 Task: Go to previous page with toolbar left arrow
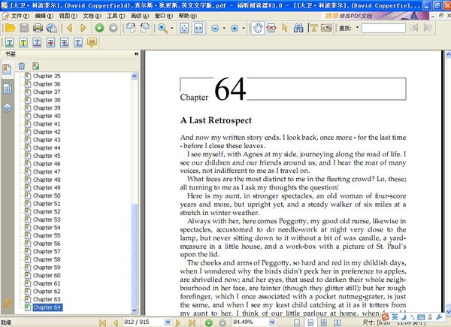pos(69,28)
